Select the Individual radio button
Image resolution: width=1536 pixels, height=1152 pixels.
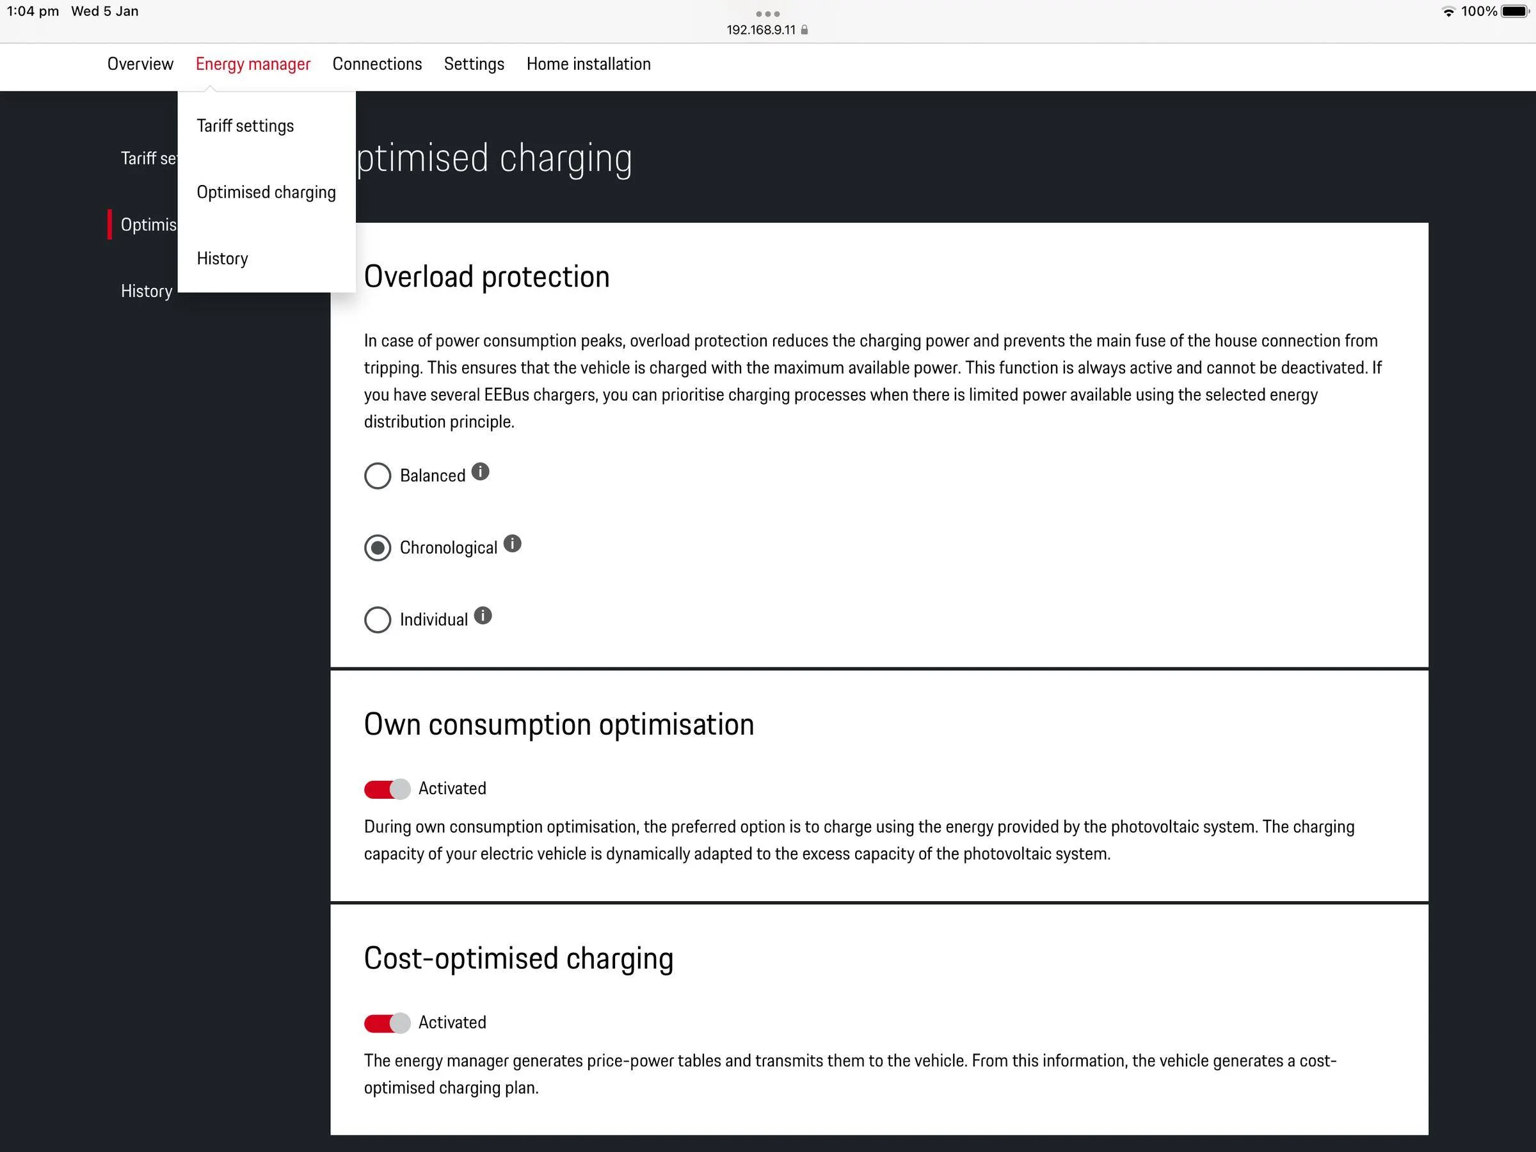(x=378, y=620)
